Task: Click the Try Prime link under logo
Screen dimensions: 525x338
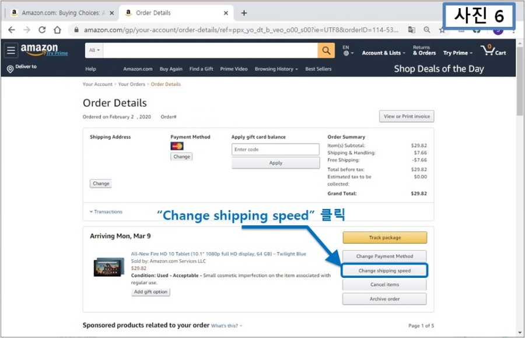Action: [57, 53]
